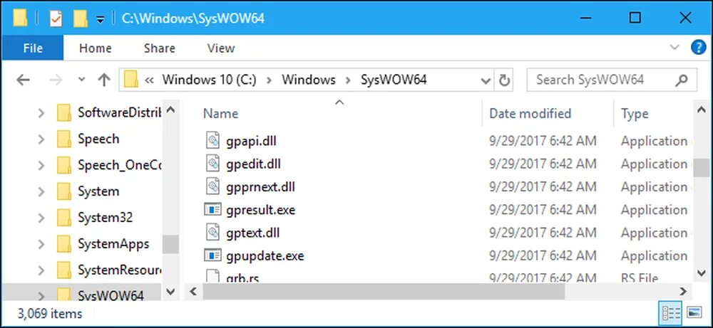Expand the System32 folder in the tree
Viewport: 713px width, 328px height.
tap(41, 218)
